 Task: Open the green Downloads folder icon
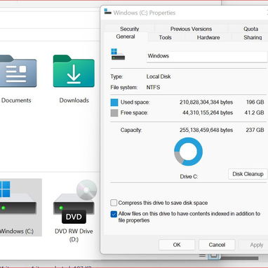74,71
